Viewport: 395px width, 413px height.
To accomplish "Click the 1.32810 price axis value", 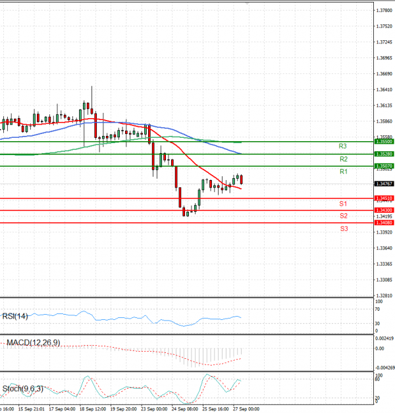I will (x=384, y=296).
